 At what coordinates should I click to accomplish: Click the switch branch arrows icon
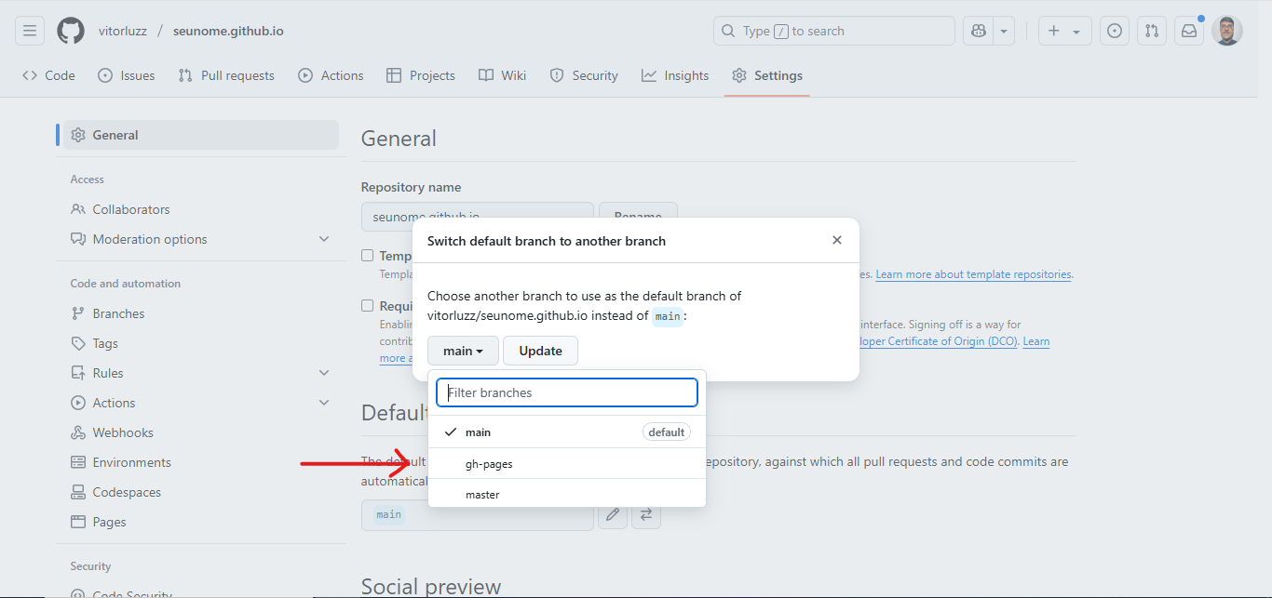[646, 514]
